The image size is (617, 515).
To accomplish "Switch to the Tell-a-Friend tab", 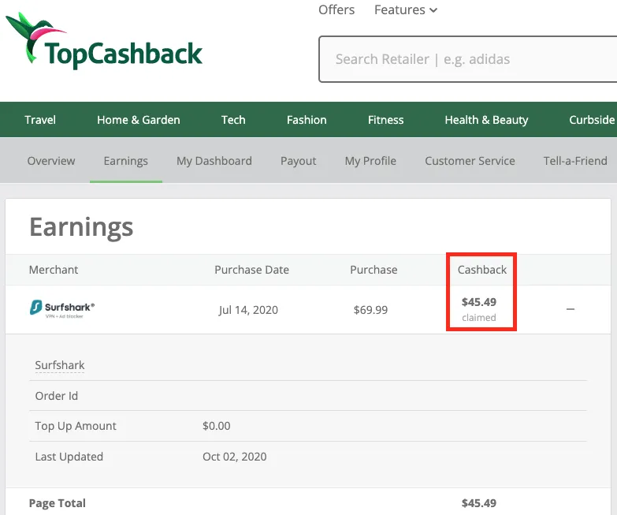I will [575, 161].
